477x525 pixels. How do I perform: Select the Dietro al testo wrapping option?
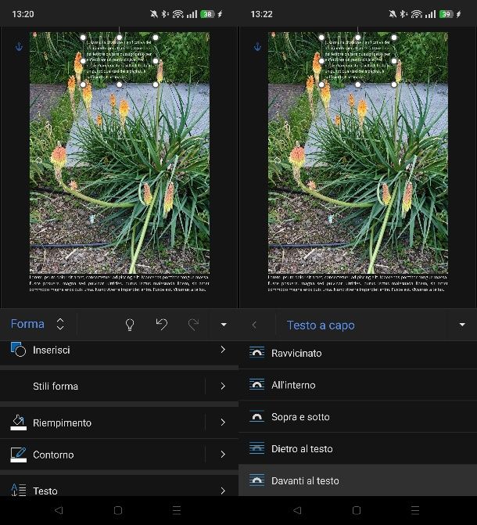point(302,448)
